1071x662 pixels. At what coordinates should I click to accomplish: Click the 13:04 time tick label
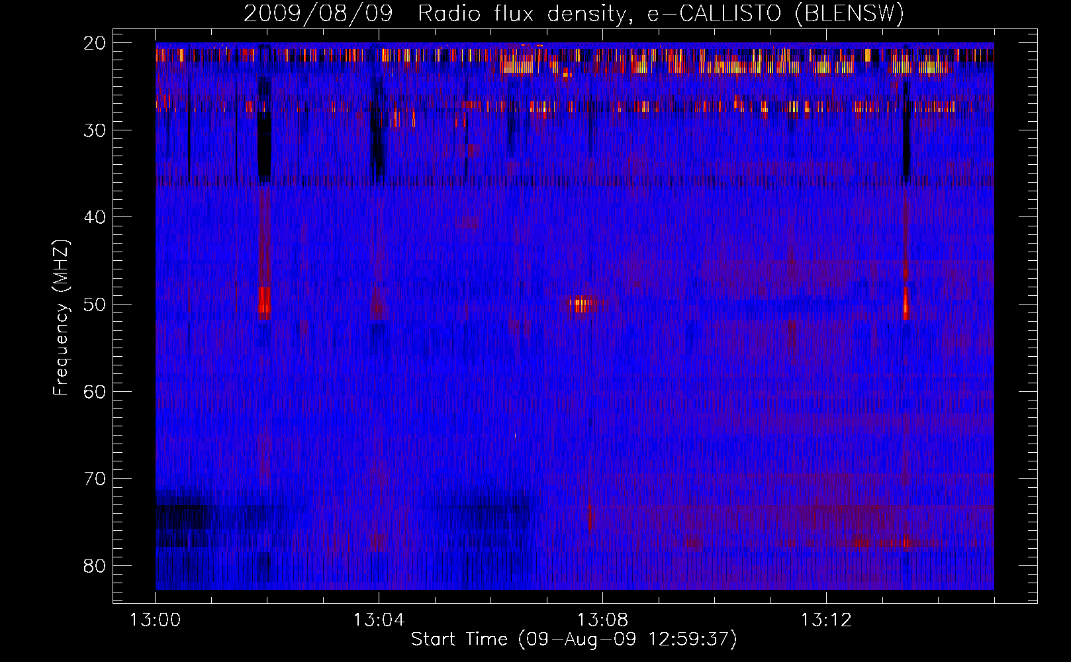[x=379, y=620]
